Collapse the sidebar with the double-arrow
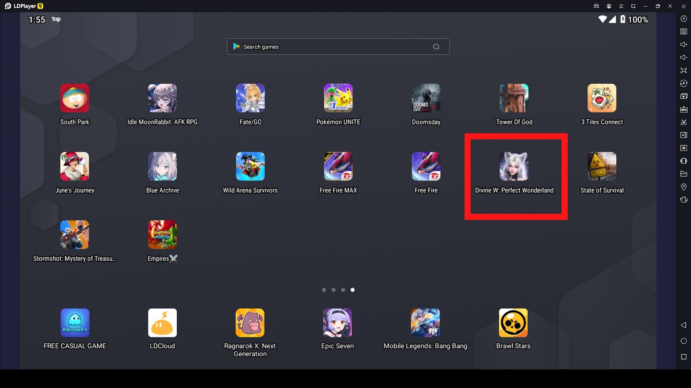This screenshot has width=691, height=388. click(x=684, y=6)
